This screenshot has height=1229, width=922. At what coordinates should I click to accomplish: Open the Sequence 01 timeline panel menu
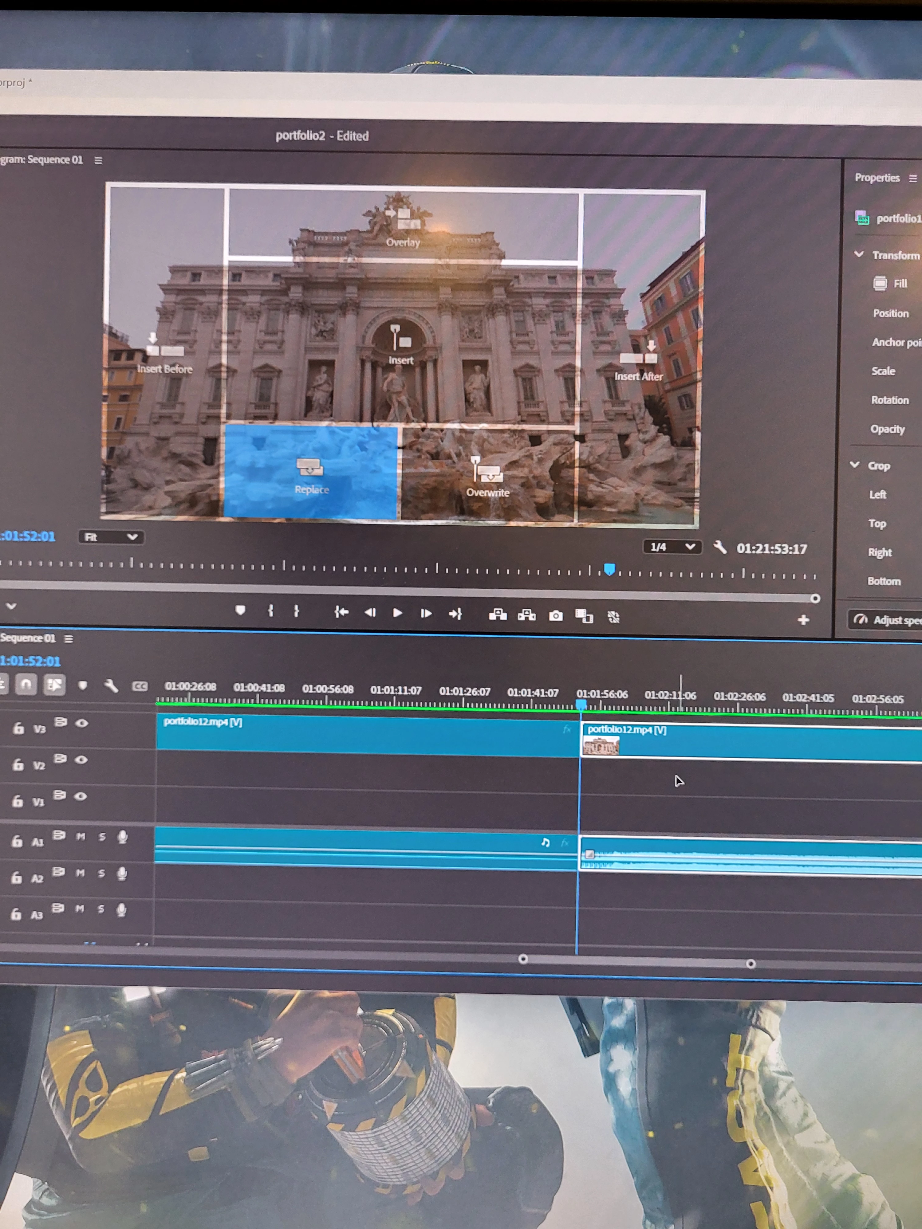point(68,639)
